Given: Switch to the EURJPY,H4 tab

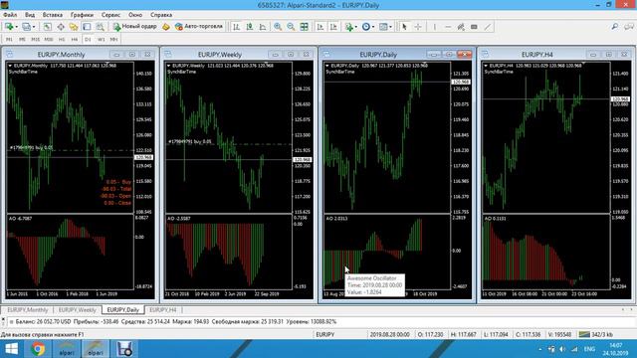Looking at the screenshot, I should coord(163,309).
